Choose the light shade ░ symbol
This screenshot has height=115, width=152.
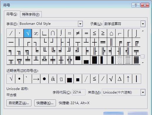point(119,60)
